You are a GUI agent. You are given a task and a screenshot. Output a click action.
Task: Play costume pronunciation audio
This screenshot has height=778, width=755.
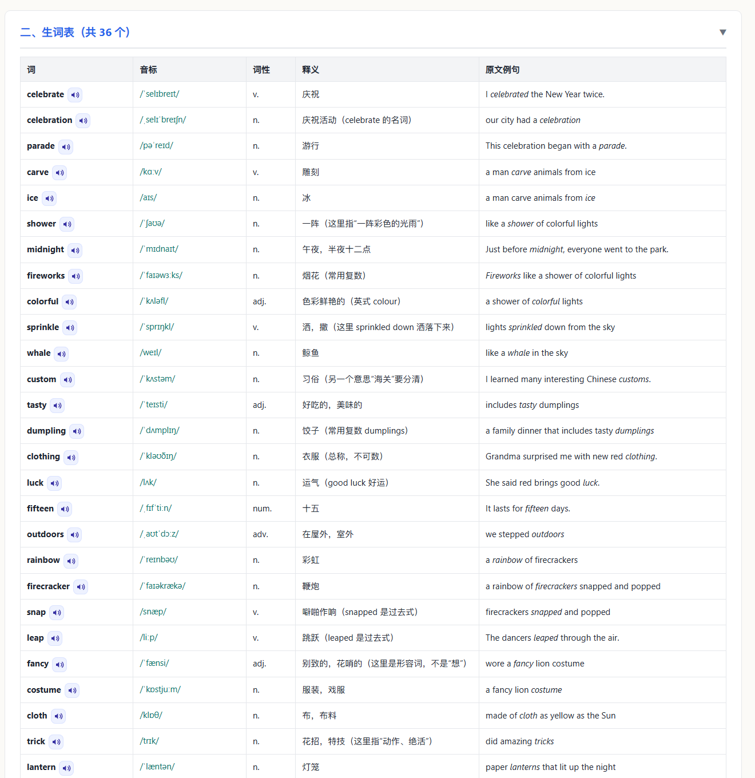(x=72, y=690)
